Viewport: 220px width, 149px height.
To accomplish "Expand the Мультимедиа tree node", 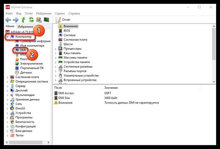I will point(7,95).
